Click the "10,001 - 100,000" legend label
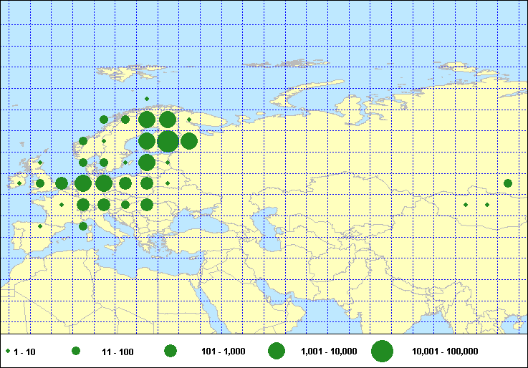This screenshot has height=368, width=528. click(x=445, y=352)
